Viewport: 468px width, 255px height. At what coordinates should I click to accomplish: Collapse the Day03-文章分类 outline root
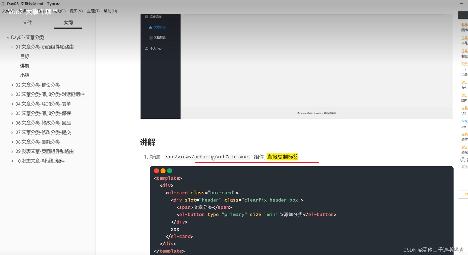[8, 37]
